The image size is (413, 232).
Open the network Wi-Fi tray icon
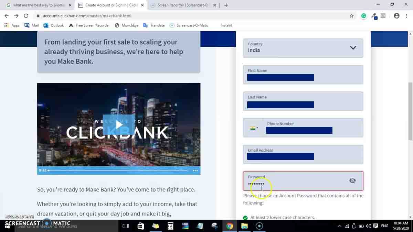[x=347, y=226]
